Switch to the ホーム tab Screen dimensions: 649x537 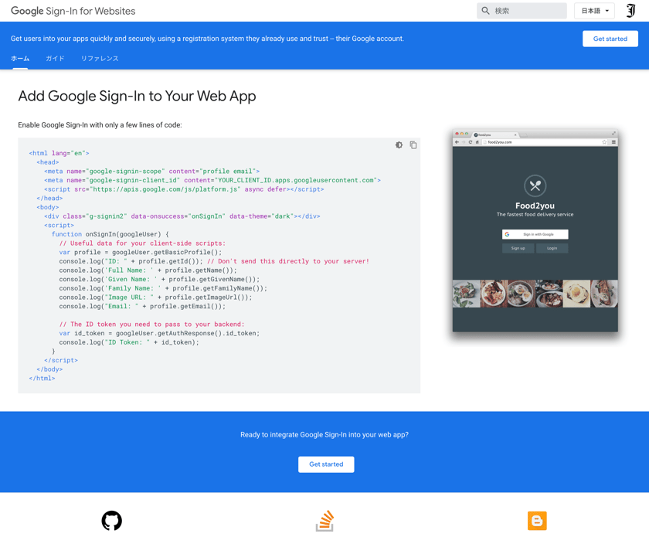20,59
